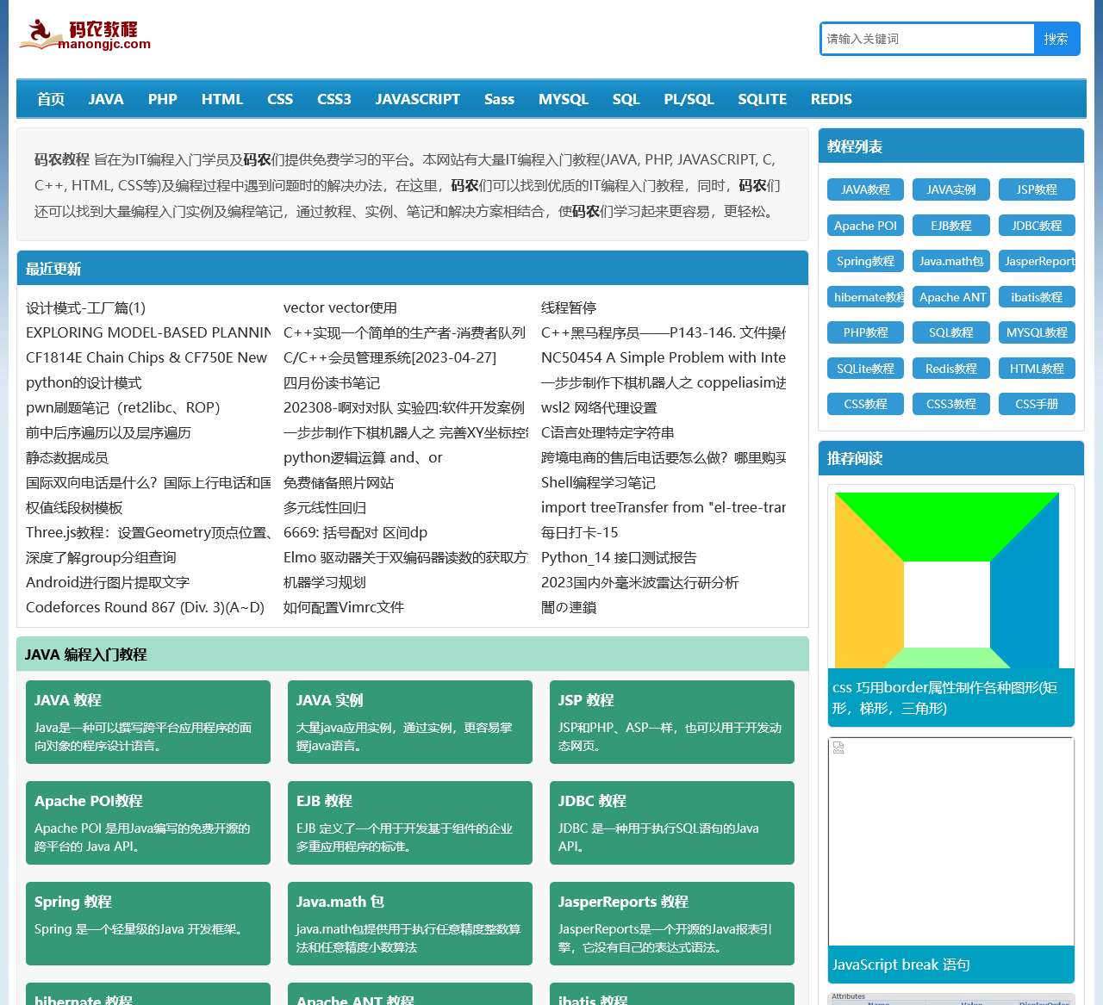The width and height of the screenshot is (1103, 1005).
Task: Open the 免费储备照片网站 article
Action: [x=339, y=482]
